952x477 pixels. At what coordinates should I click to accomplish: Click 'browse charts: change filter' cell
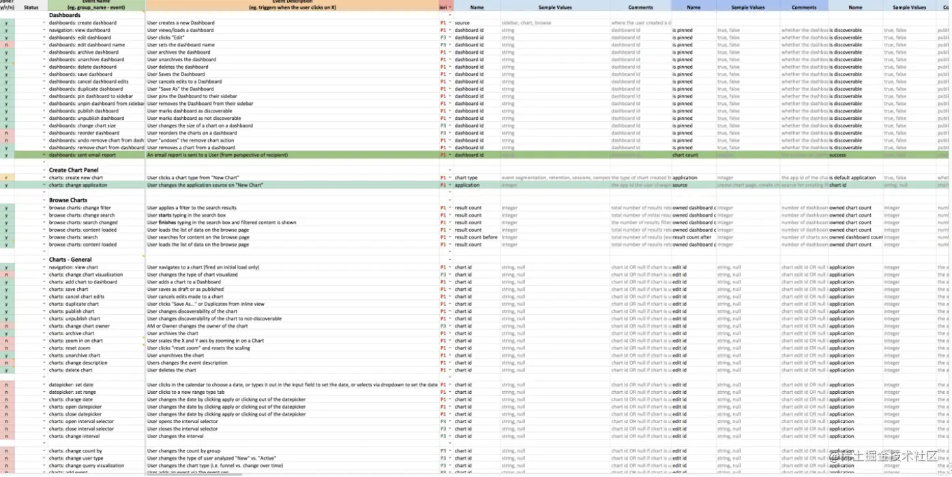pos(96,208)
